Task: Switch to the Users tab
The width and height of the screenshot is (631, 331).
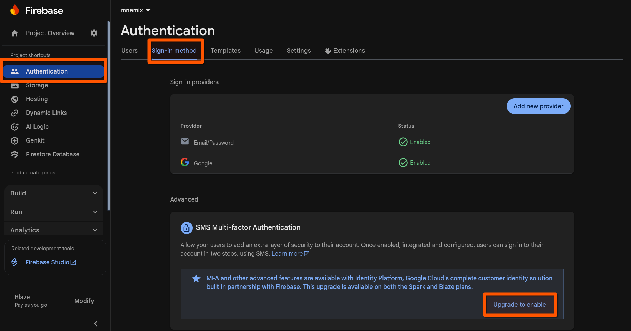Action: (129, 50)
